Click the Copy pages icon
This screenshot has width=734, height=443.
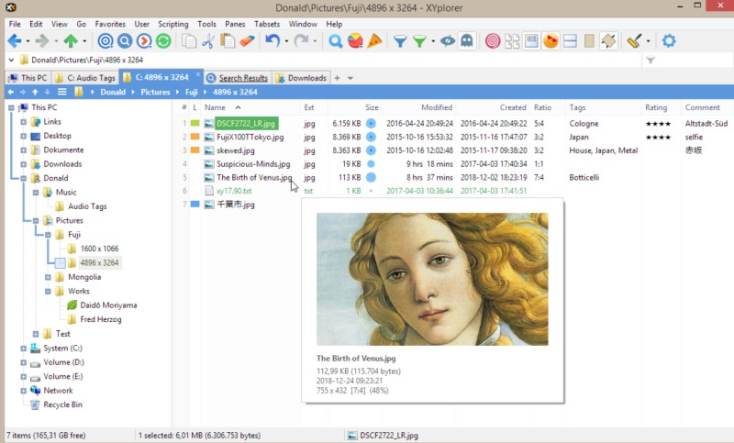pyautogui.click(x=189, y=41)
